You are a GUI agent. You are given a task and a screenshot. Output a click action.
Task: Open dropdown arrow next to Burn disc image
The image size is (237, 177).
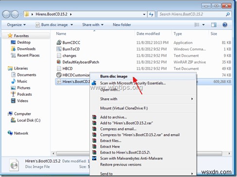click(x=71, y=25)
